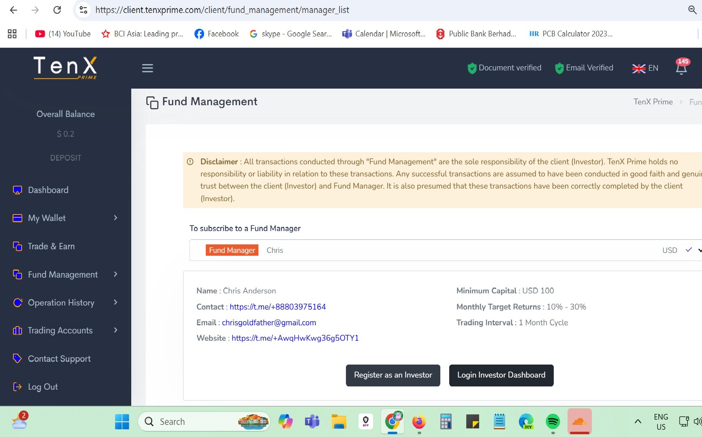Click the Trading Accounts chart icon
Screen dimensions: 702x437
(x=17, y=331)
